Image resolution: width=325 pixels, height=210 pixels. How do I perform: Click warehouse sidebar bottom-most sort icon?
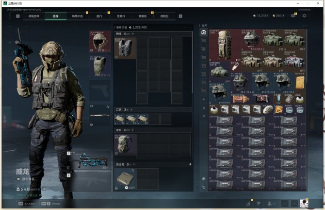[204, 187]
